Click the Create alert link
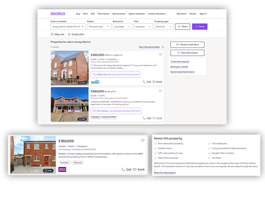This screenshot has width=265, height=198. click(x=78, y=34)
